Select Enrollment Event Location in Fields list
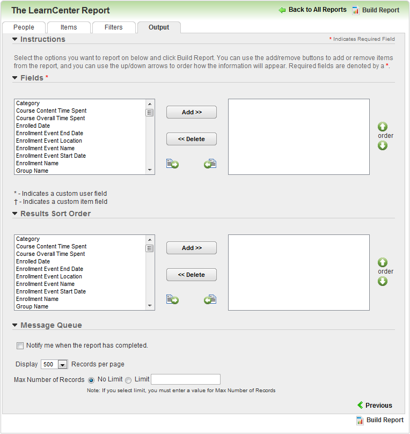This screenshot has height=434, width=410. click(x=80, y=141)
